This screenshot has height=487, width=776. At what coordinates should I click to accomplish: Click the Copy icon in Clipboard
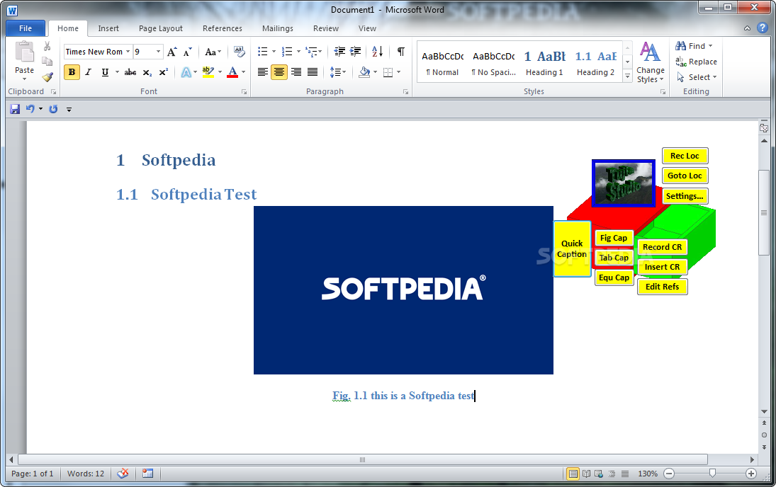pos(47,62)
